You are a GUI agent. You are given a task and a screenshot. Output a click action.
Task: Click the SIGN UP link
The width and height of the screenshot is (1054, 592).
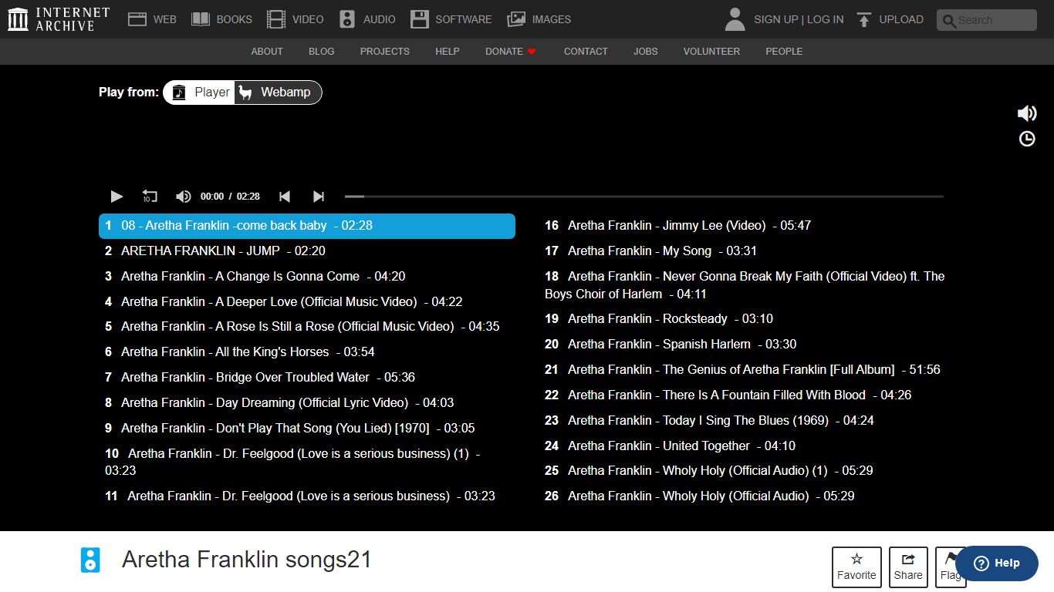[775, 19]
